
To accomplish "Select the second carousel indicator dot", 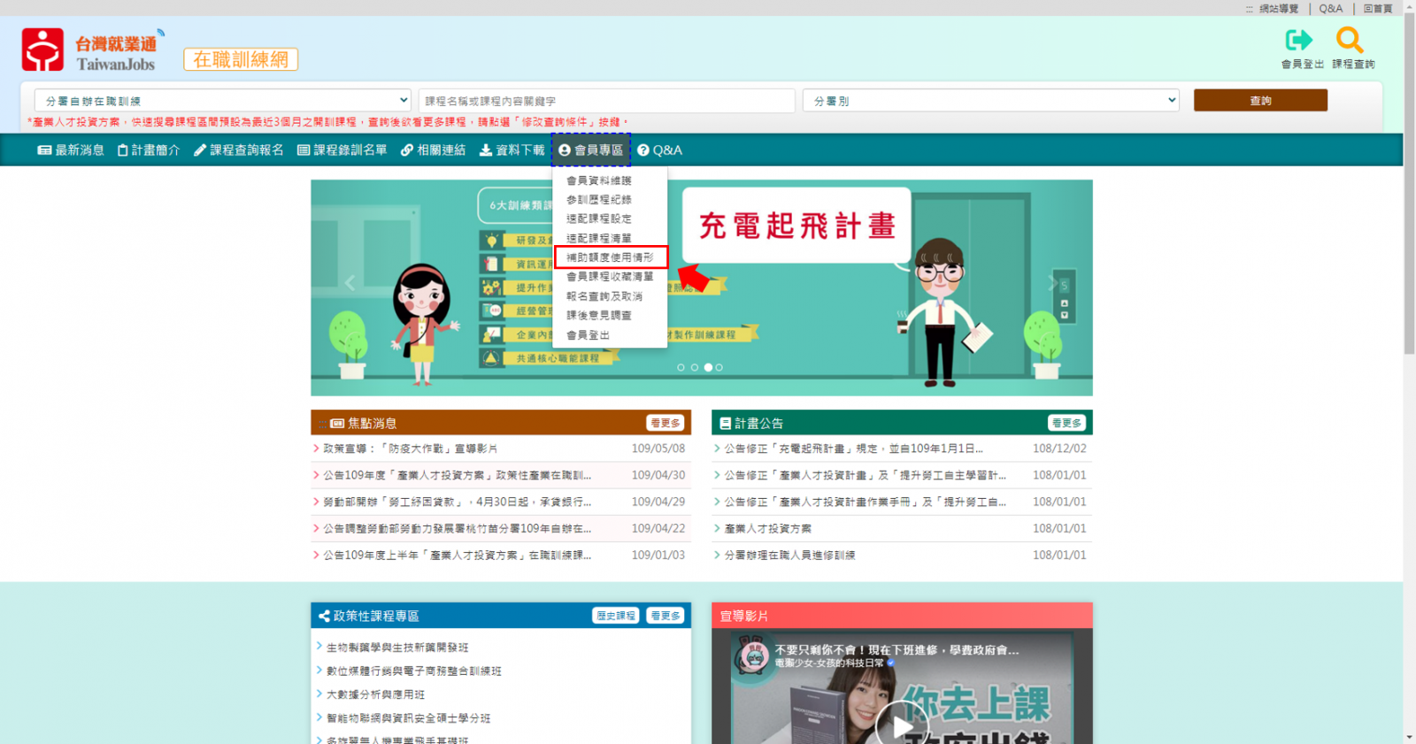I will point(694,367).
